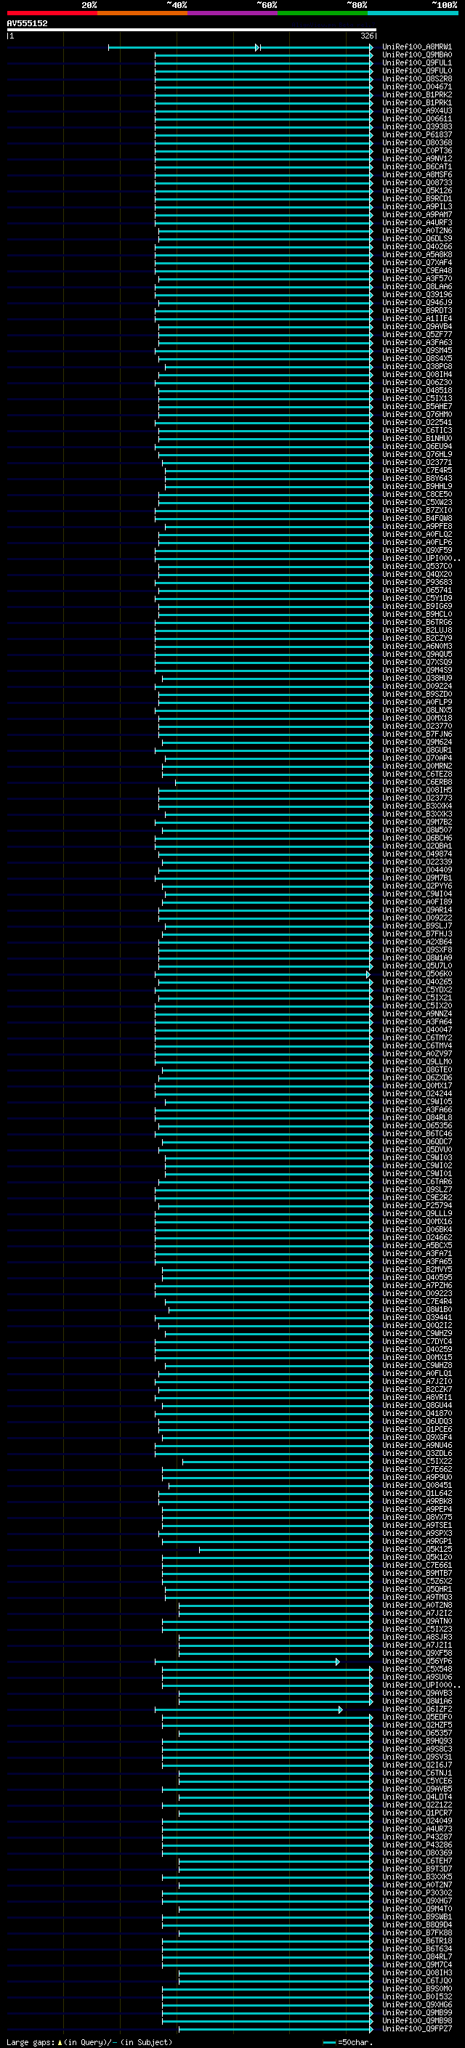Select hit UniRef100_O48518
The image size is (465, 2048).
pos(417,390)
